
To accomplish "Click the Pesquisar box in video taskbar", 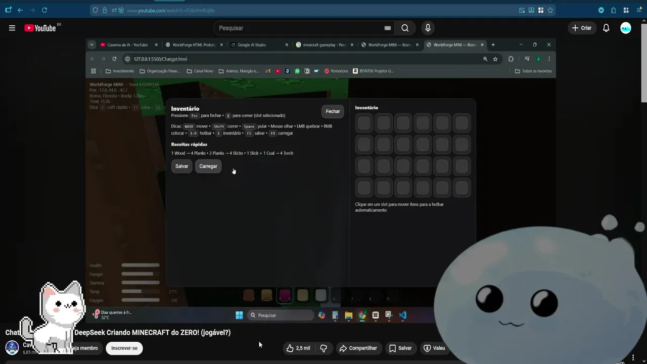I will coord(282,315).
